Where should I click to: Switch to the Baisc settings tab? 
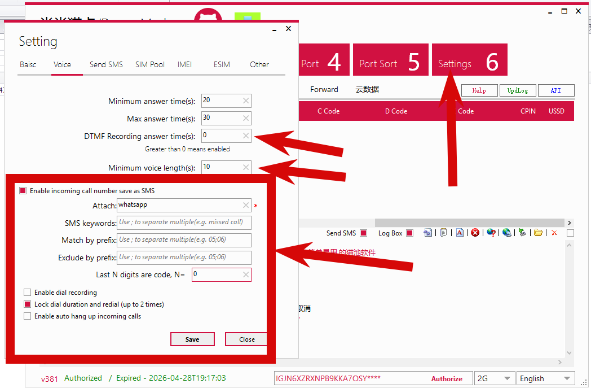click(28, 64)
